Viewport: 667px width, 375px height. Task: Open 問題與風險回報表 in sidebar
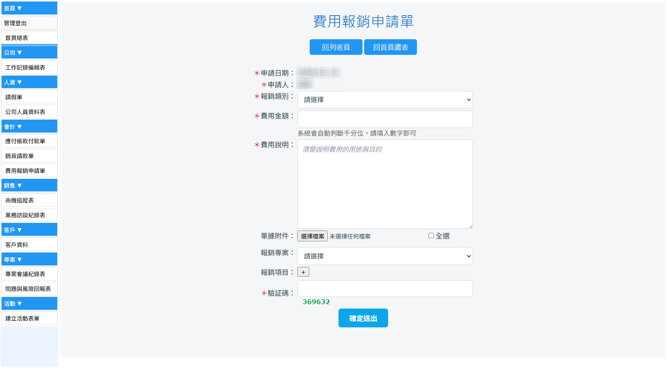pos(29,289)
